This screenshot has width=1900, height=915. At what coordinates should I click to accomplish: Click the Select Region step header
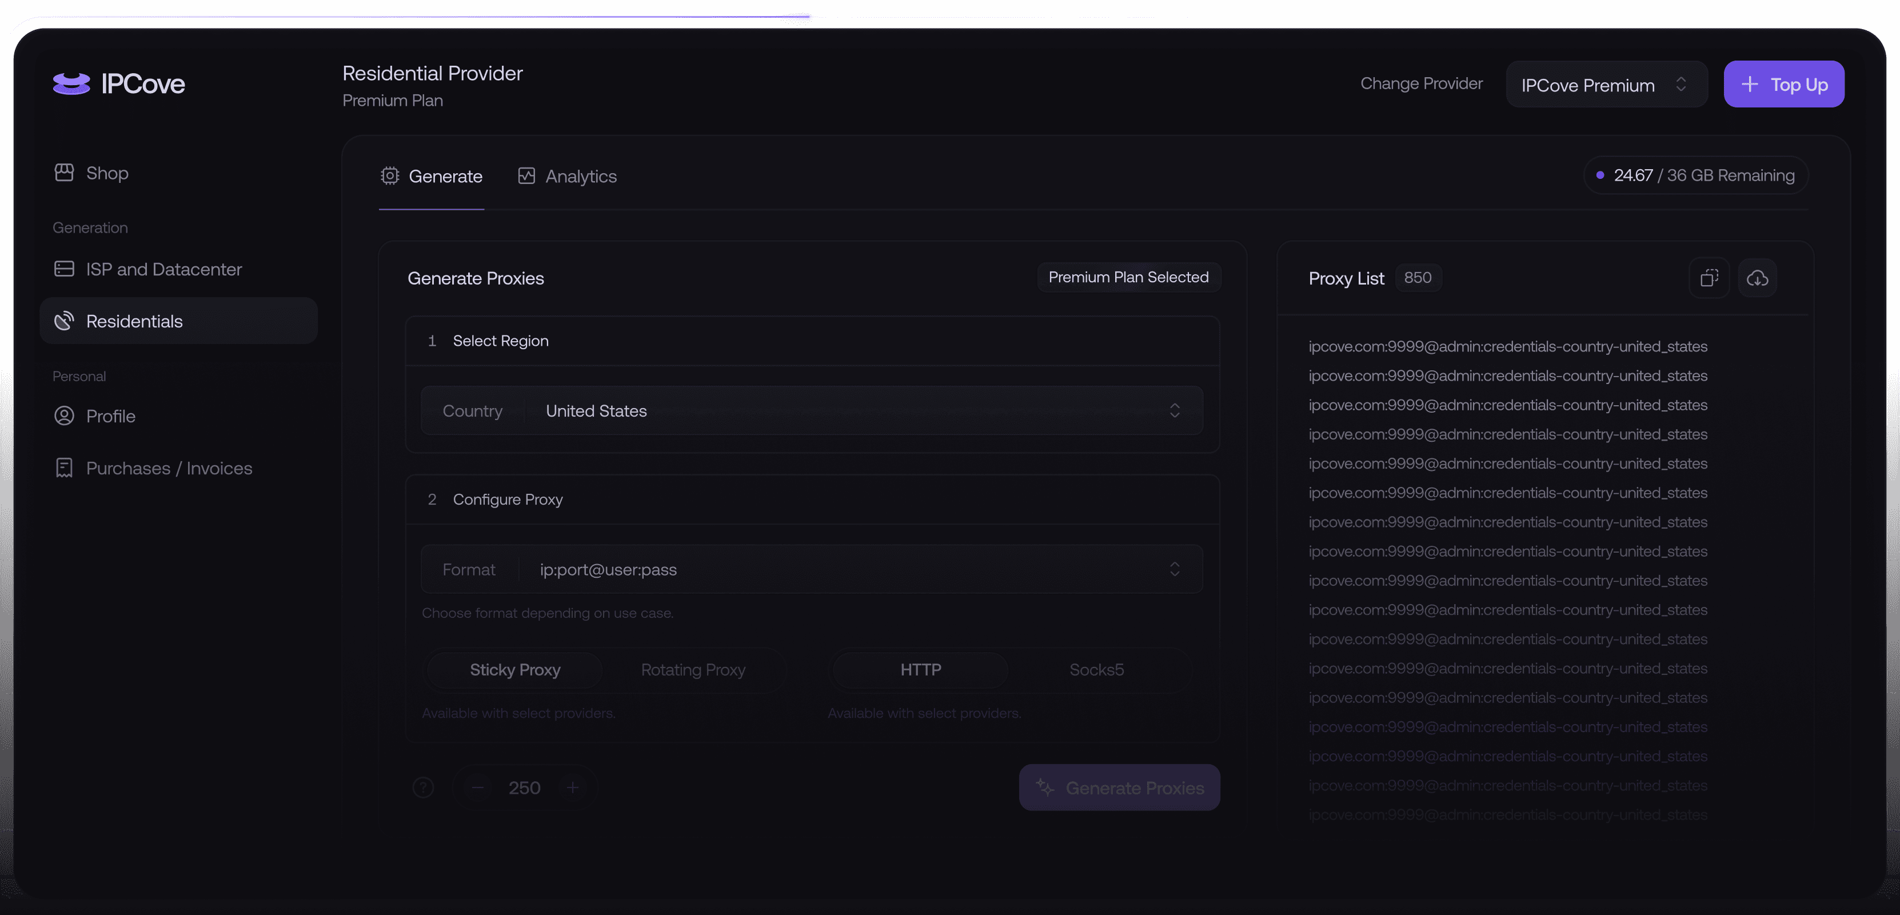(x=812, y=341)
